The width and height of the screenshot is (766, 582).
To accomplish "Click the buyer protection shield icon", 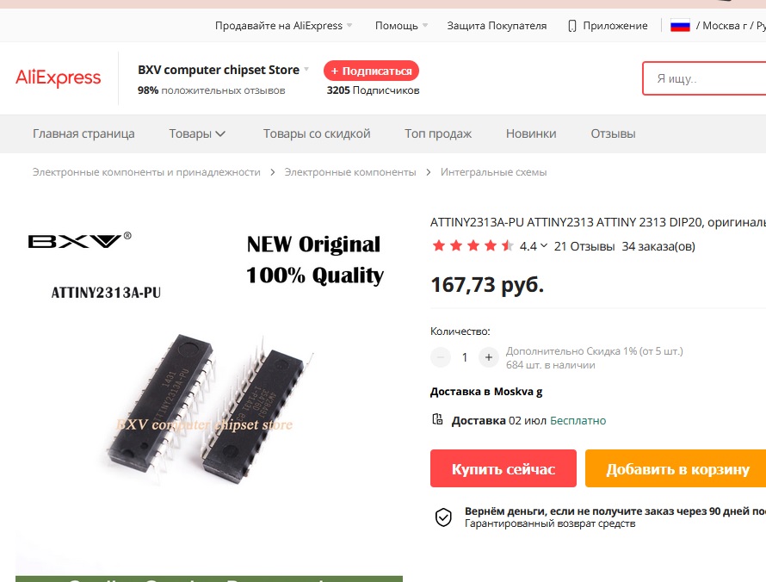I will pos(443,517).
